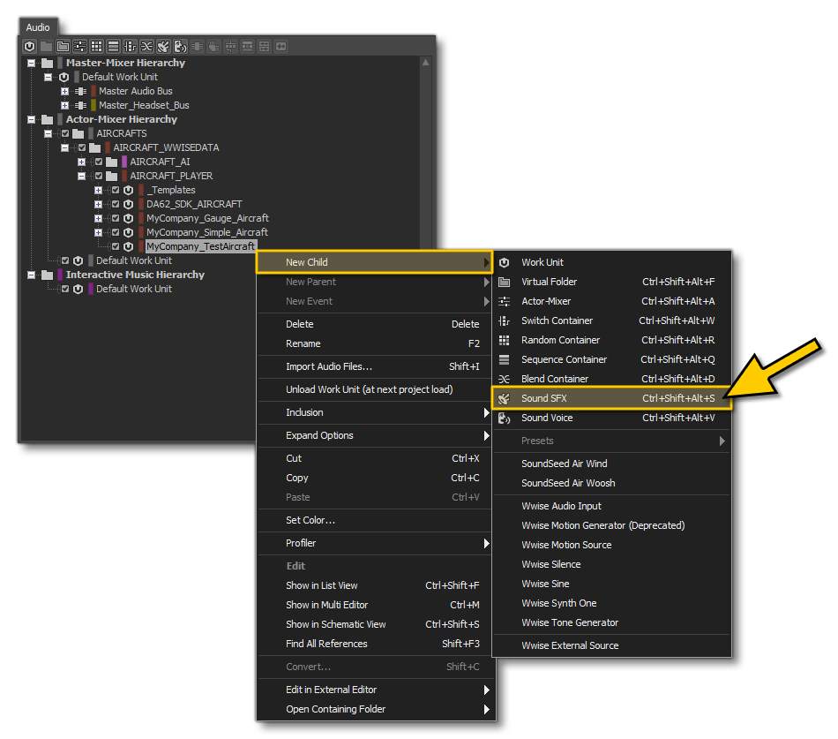This screenshot has height=739, width=838.
Task: Switch to the SoundBanks tab
Action: [x=132, y=27]
